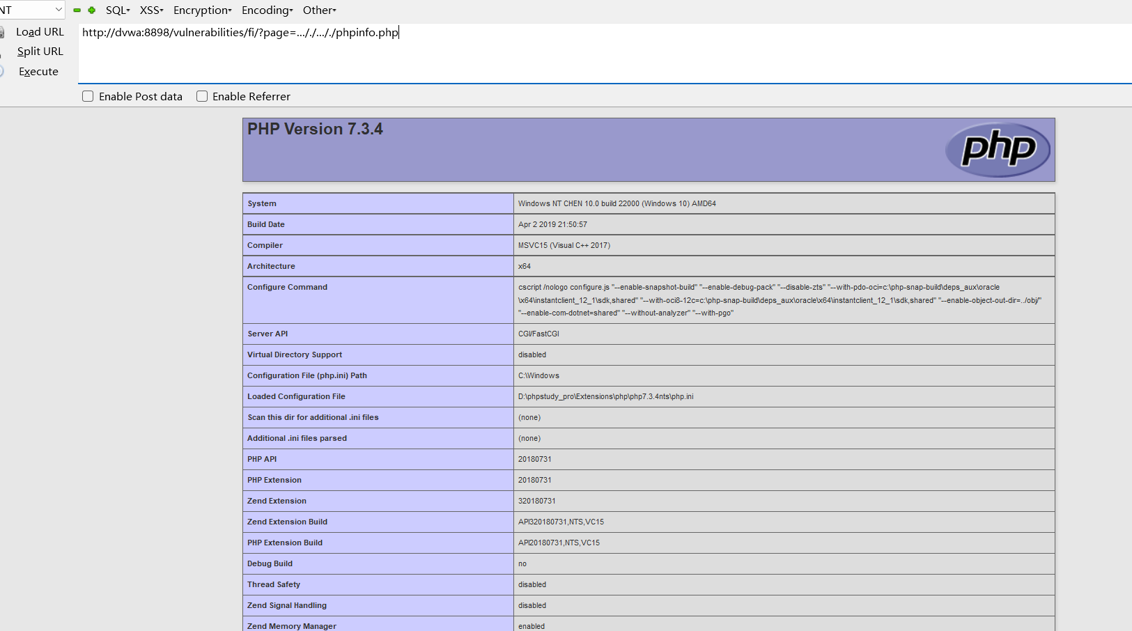Click the Build Date label
1132x631 pixels.
click(x=266, y=224)
